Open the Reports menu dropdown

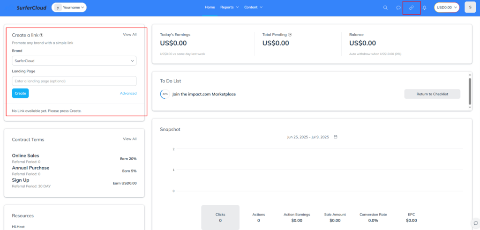[230, 7]
